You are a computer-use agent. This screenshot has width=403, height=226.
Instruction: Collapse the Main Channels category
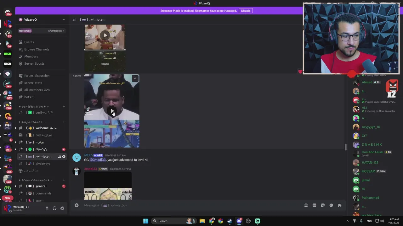[36, 180]
